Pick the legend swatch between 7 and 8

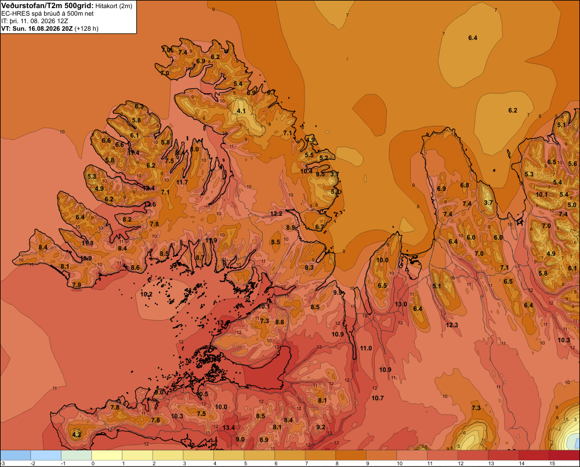tap(321, 455)
